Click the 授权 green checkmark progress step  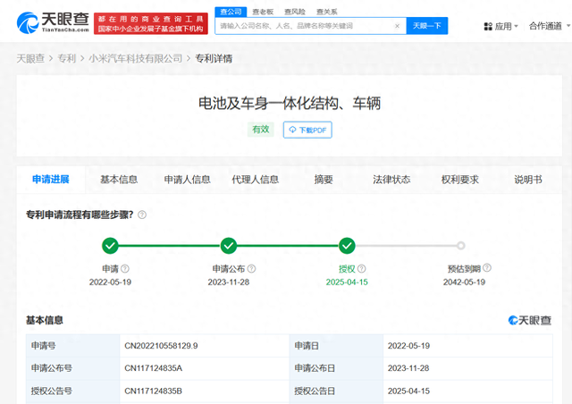[347, 246]
